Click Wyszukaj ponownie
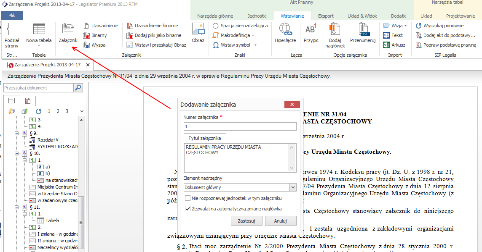The image size is (482, 252). (x=439, y=26)
